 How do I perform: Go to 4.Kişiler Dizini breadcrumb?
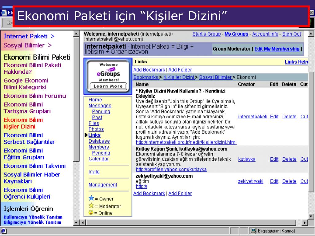(x=179, y=77)
